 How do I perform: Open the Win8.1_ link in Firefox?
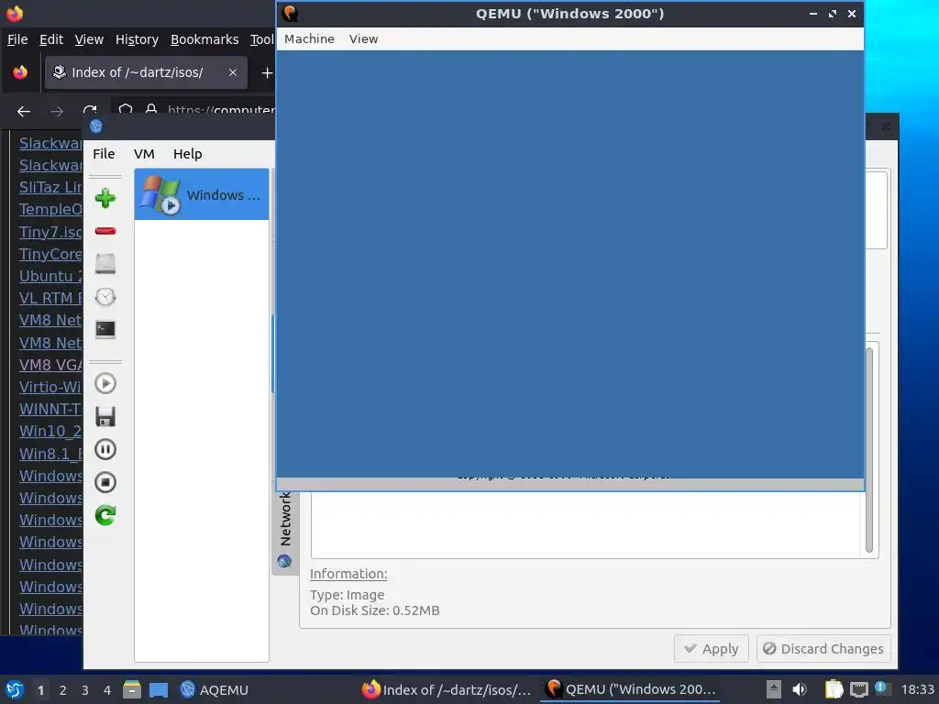coord(50,454)
